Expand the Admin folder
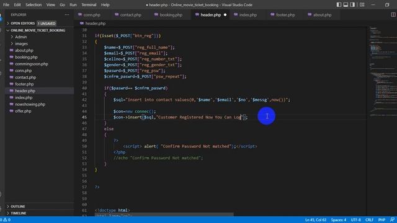The height and width of the screenshot is (223, 397). (x=20, y=37)
